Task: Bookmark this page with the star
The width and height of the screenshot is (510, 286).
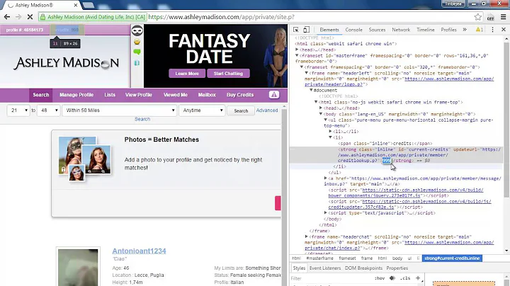Action: (478, 17)
